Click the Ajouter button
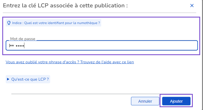This screenshot has height=110, width=203. pyautogui.click(x=176, y=101)
